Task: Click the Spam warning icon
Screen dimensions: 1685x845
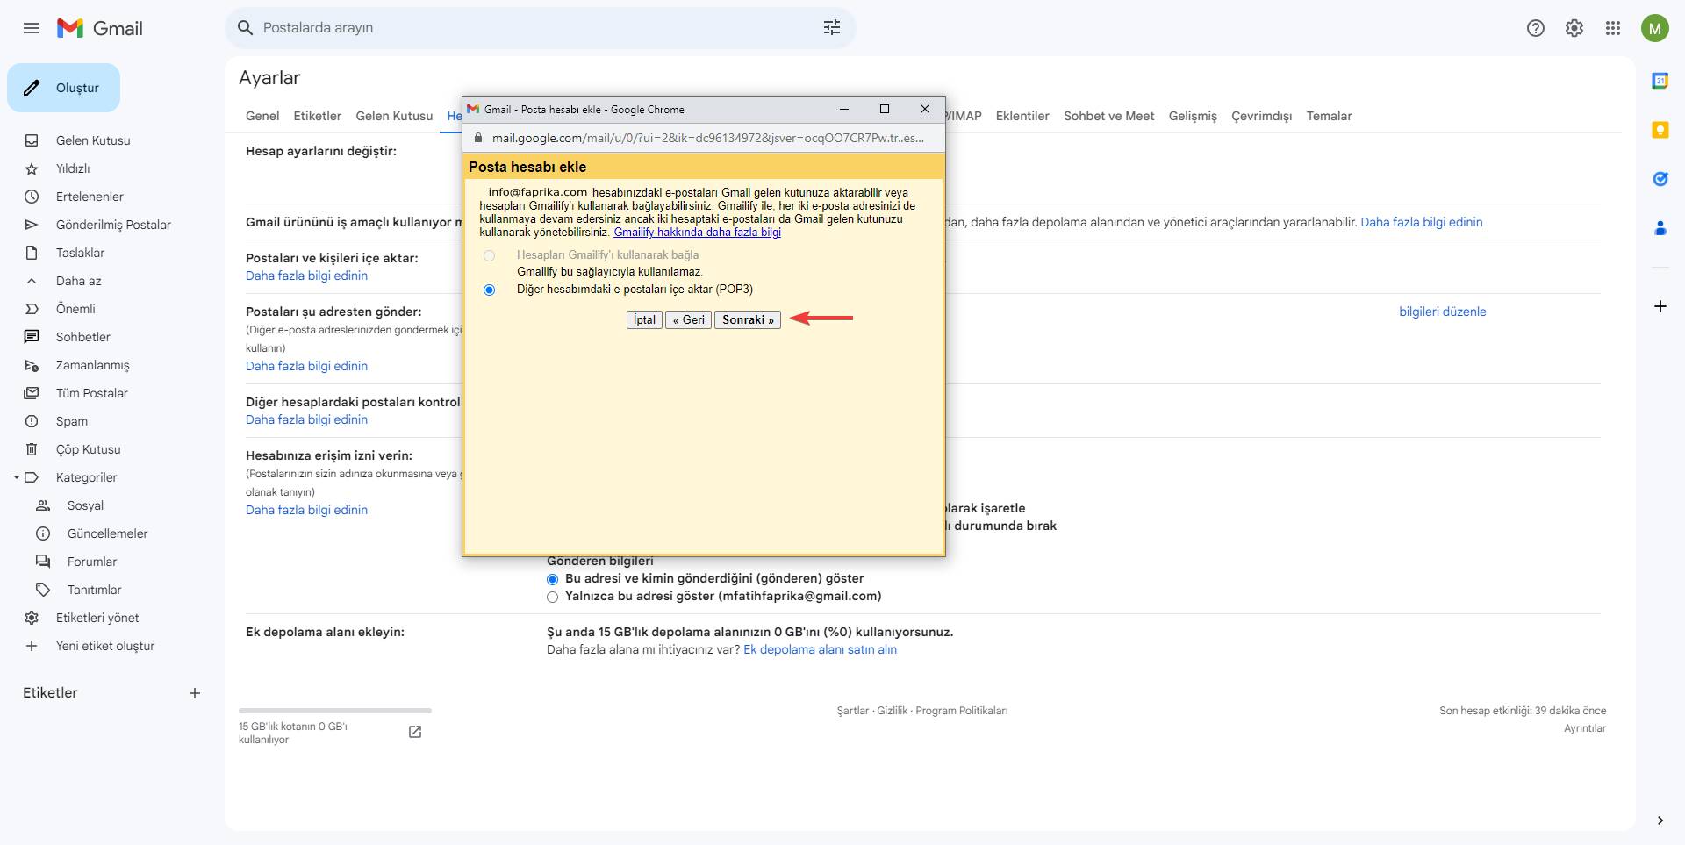Action: [32, 421]
